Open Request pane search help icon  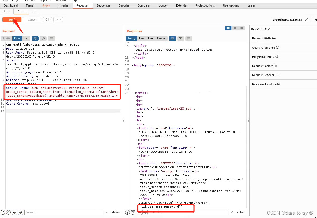pos(3,212)
